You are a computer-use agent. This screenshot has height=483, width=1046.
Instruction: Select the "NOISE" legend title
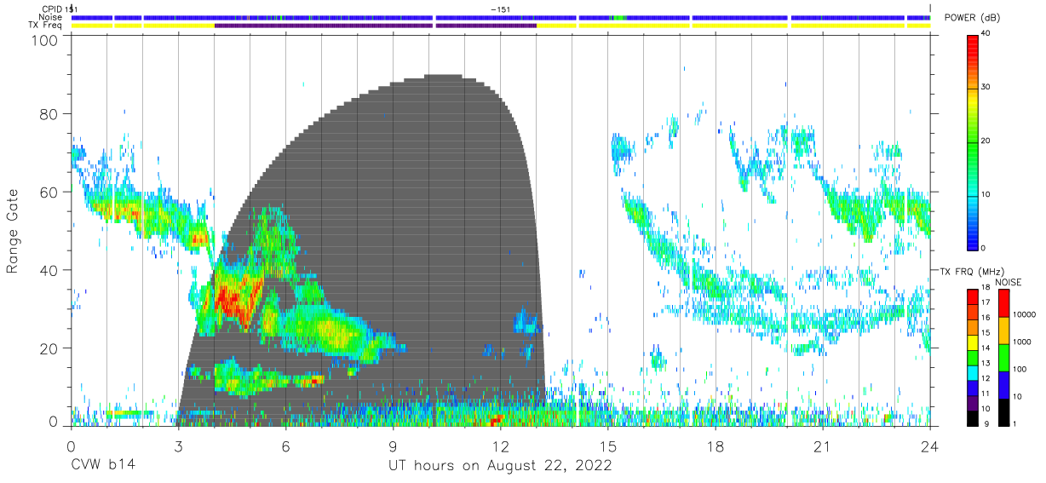coord(1009,282)
